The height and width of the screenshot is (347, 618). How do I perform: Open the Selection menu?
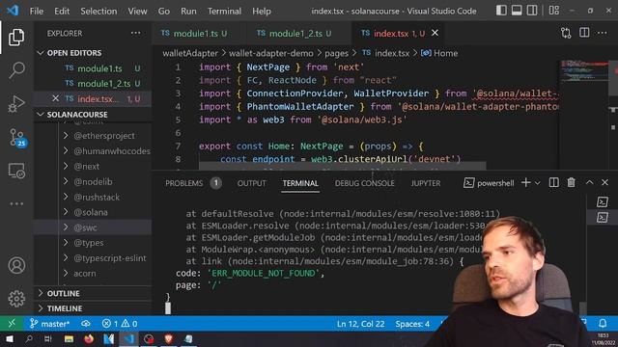tap(98, 11)
